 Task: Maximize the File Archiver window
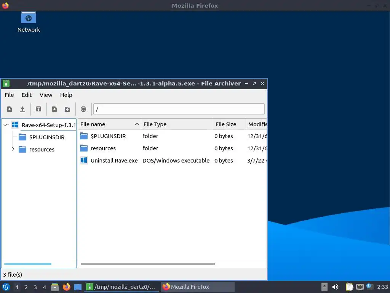click(x=254, y=84)
